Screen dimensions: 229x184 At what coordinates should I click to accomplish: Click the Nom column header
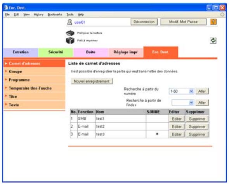coord(121,112)
